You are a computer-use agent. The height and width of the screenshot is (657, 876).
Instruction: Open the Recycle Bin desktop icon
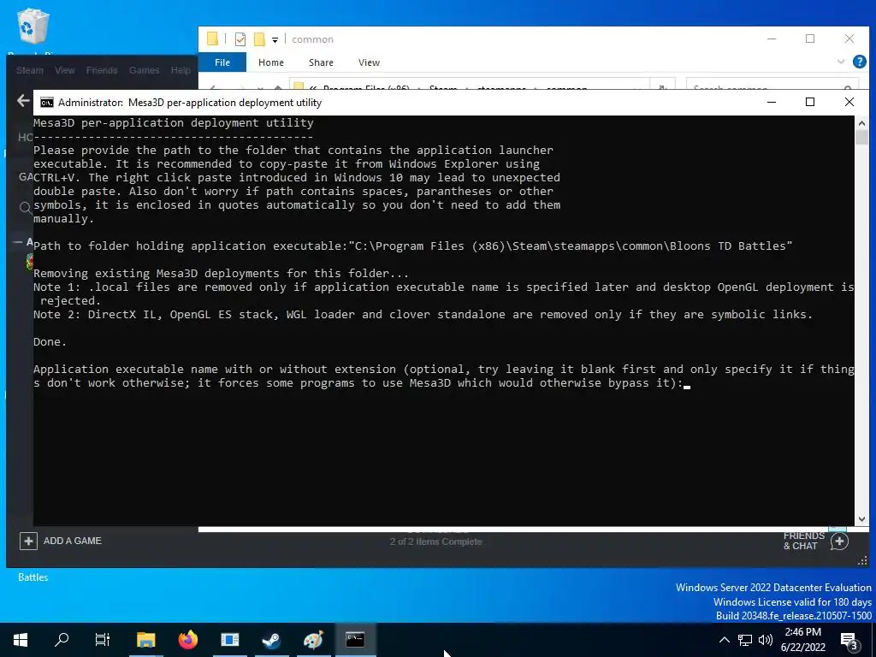(33, 27)
